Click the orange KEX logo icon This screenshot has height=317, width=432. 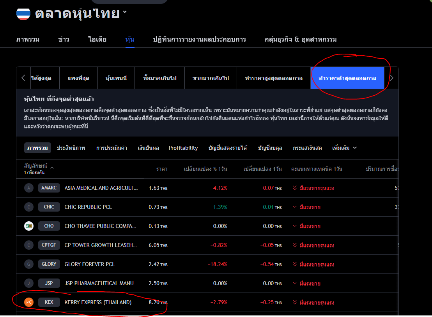point(28,302)
